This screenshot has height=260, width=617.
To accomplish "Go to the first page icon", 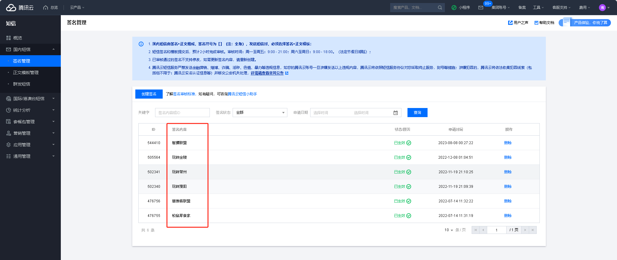I will point(476,230).
